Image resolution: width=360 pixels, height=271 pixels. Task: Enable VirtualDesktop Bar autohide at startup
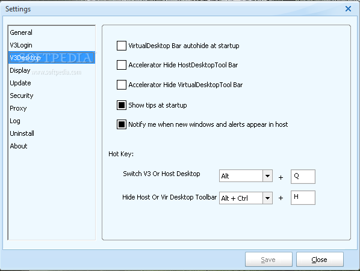pyautogui.click(x=122, y=46)
